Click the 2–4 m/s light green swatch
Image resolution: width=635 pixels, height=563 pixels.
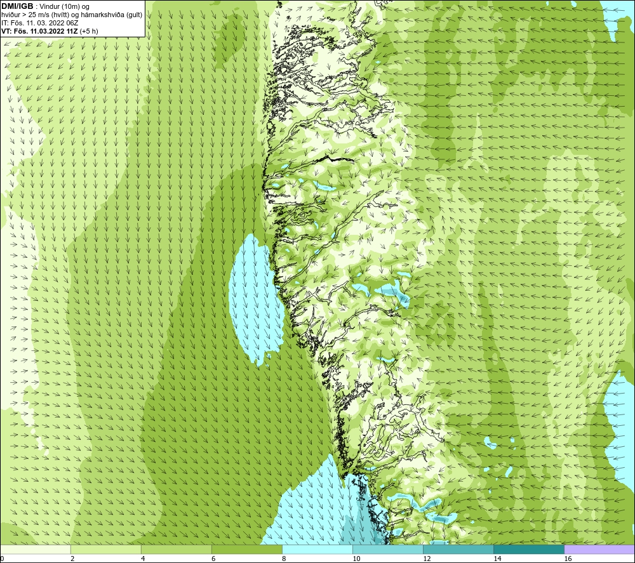[105, 549]
